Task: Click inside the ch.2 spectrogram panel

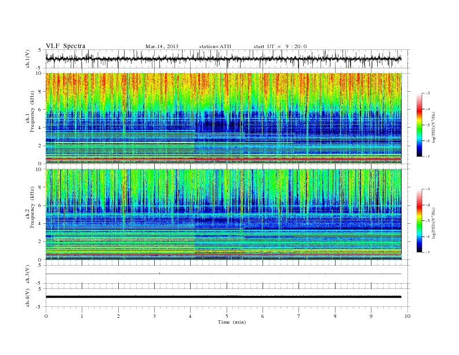Action: pos(223,214)
